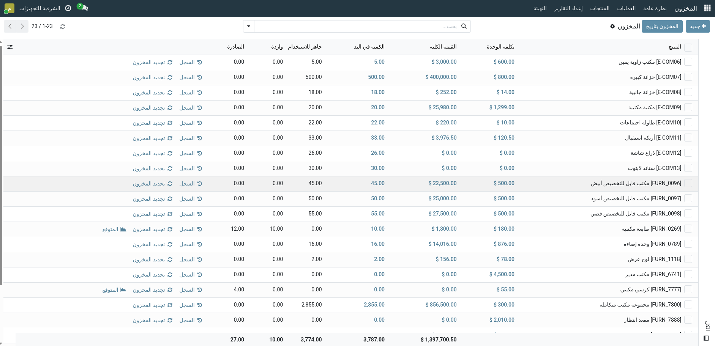Image resolution: width=715 pixels, height=346 pixels.
Task: Open the activities clock icon
Action: tap(68, 8)
